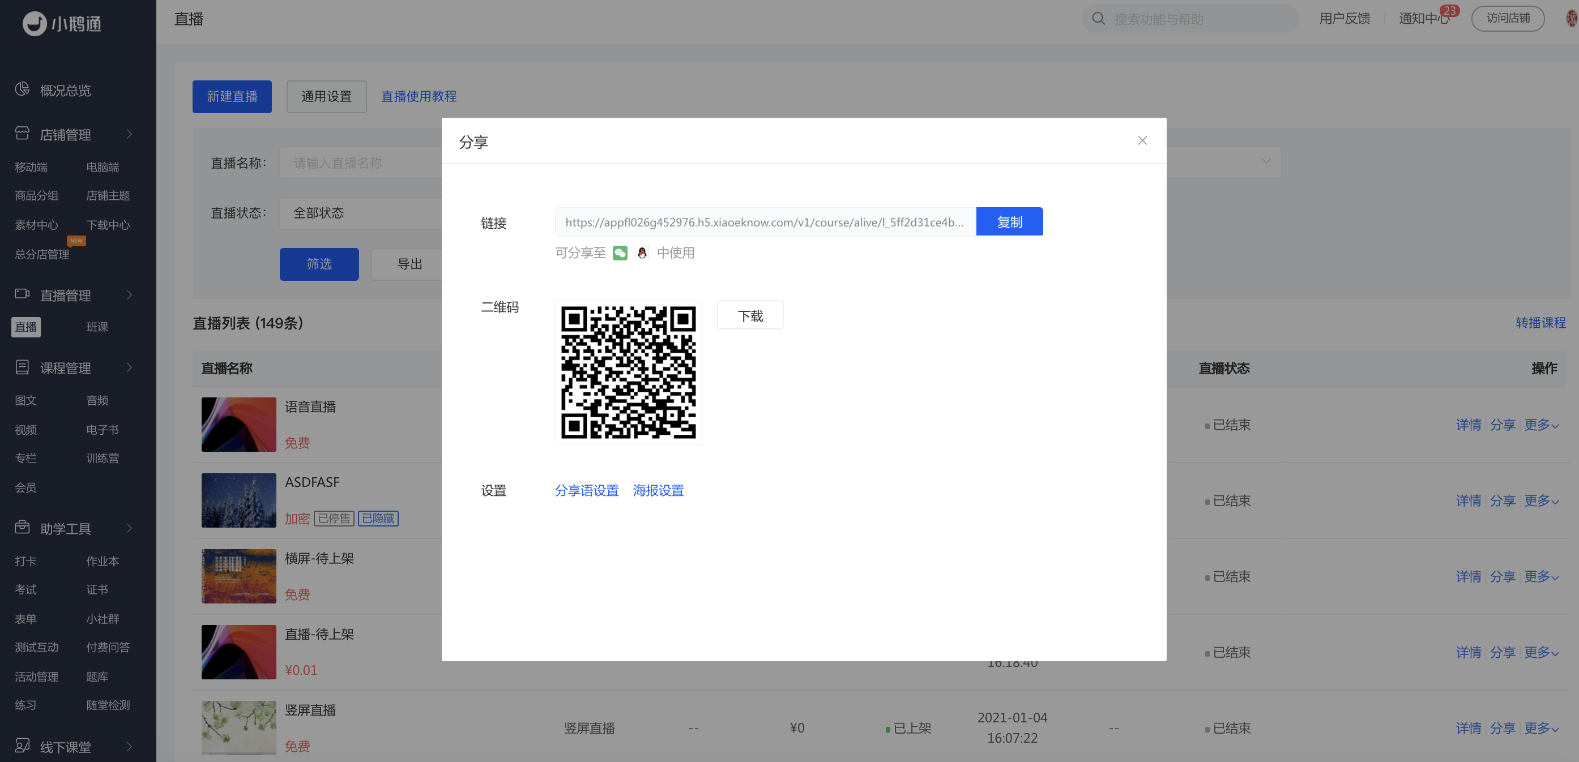Click the 横屏-待上架 thumbnail

(x=239, y=576)
